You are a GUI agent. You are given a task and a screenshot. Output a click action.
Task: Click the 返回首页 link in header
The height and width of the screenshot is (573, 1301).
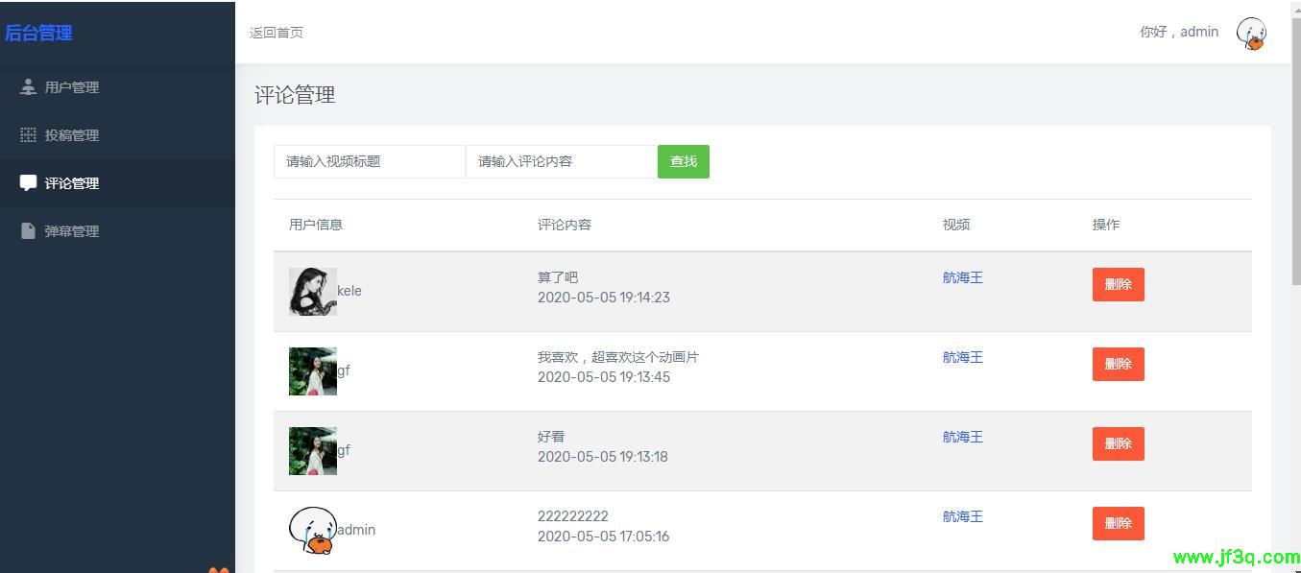pyautogui.click(x=277, y=33)
